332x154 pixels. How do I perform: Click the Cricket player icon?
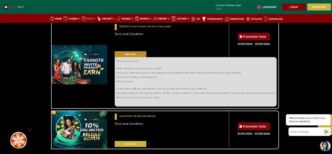pos(99,19)
